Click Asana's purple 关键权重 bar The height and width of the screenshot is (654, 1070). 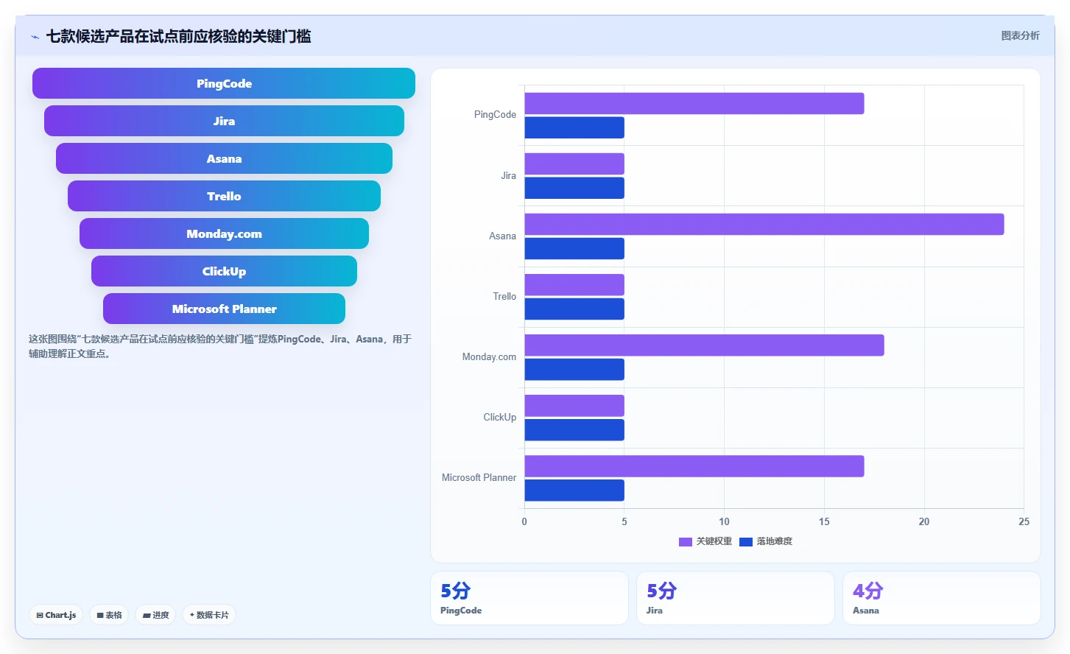tap(764, 225)
